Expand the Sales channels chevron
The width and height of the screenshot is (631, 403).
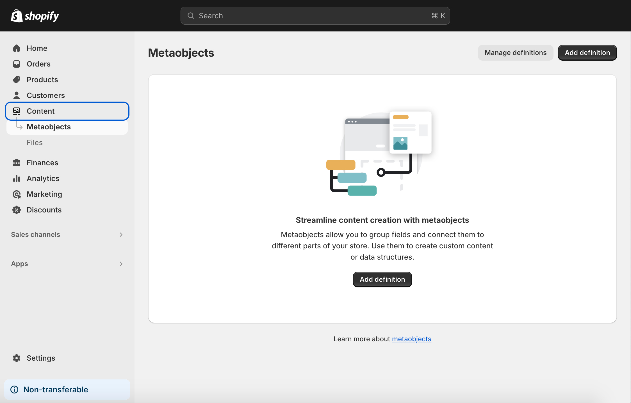(121, 235)
